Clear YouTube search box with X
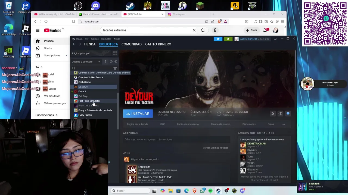 pyautogui.click(x=194, y=30)
